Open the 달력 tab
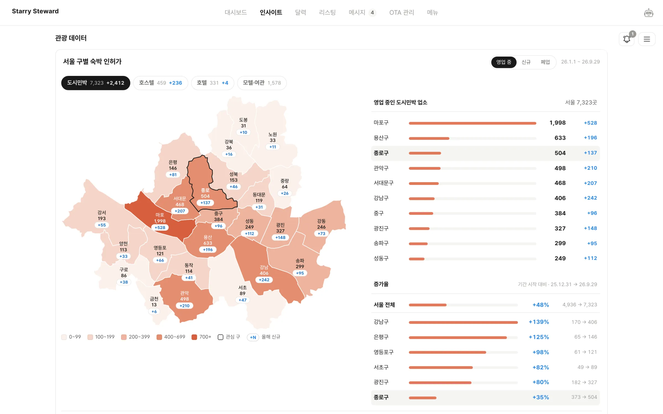 point(300,12)
